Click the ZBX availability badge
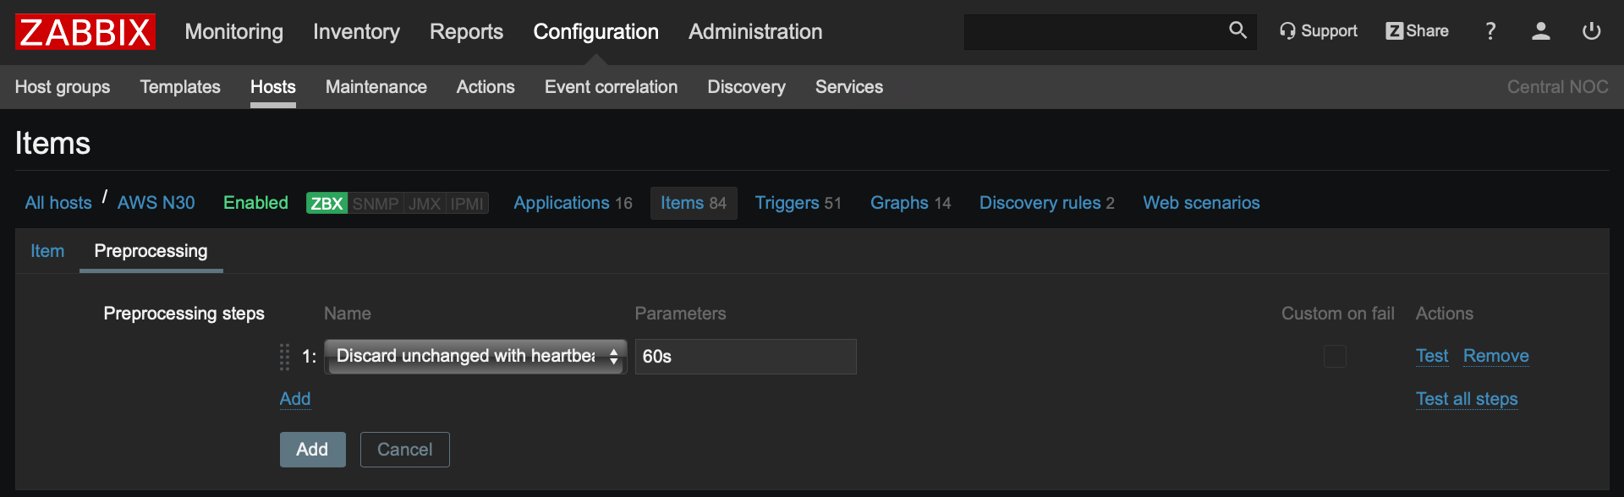Image resolution: width=1624 pixels, height=497 pixels. point(326,204)
